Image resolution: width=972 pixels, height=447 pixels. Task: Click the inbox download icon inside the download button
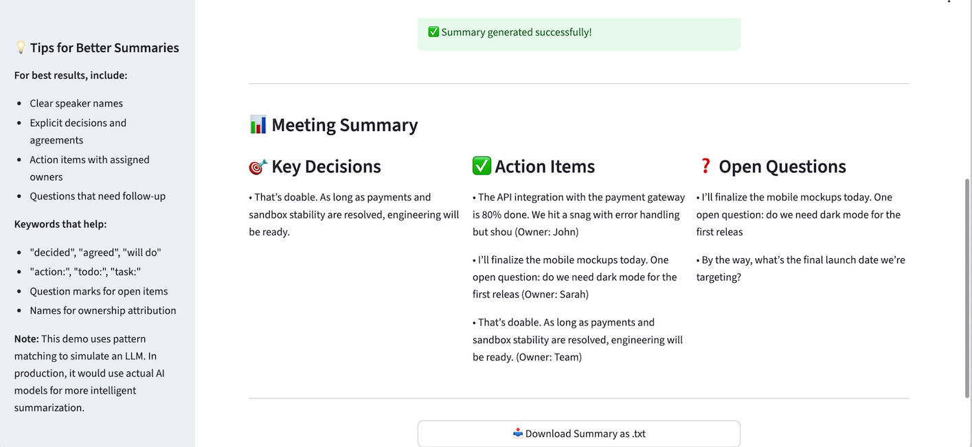[519, 433]
